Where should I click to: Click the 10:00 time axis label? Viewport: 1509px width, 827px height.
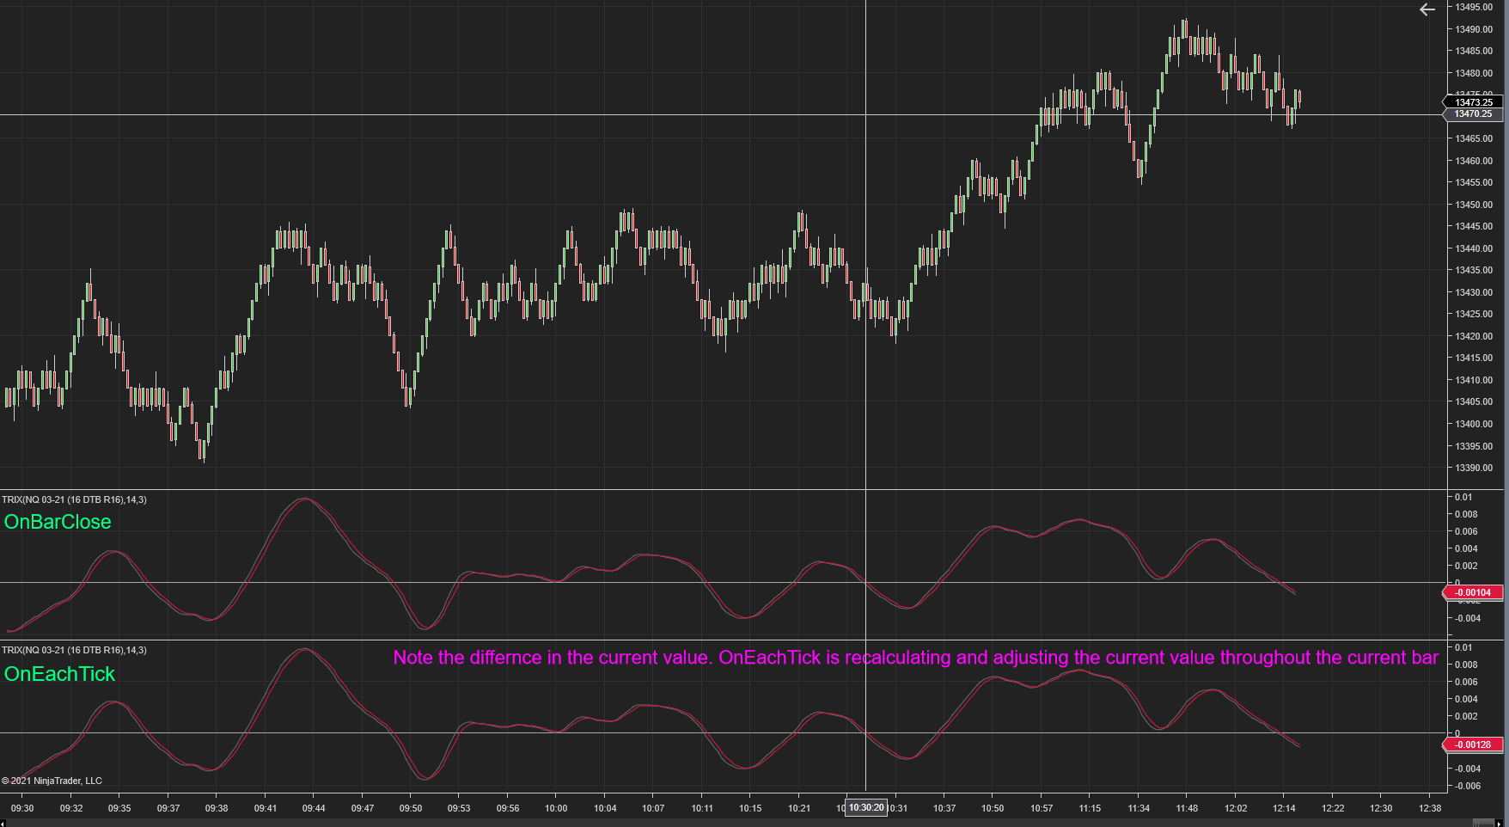coord(556,808)
